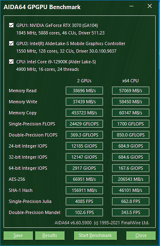Click the SHA-1 Hash row label
The height and width of the screenshot is (246, 160).
(21, 190)
